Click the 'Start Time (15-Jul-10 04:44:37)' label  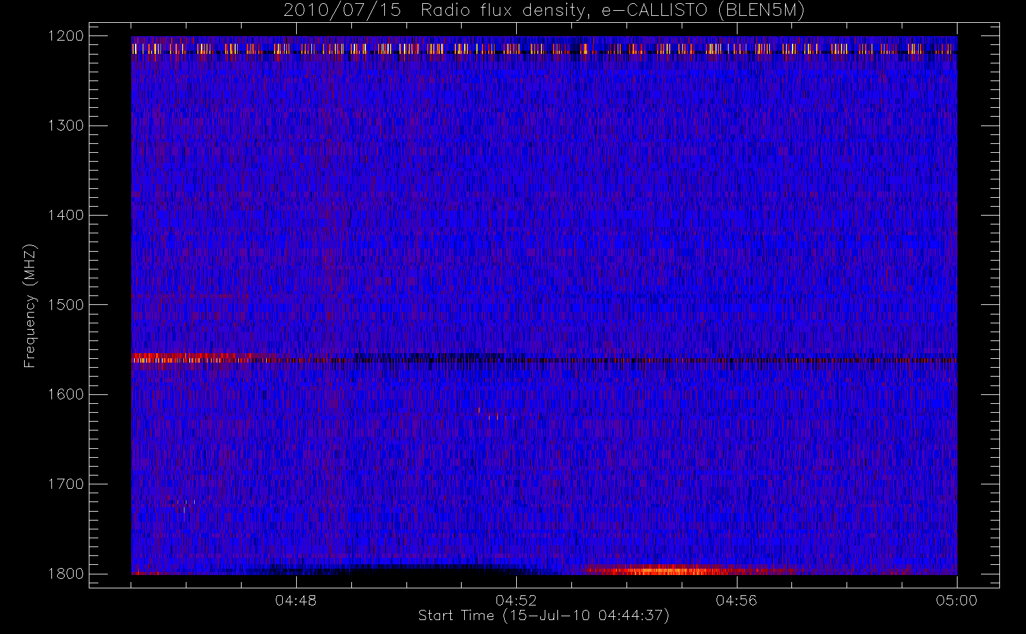(544, 616)
